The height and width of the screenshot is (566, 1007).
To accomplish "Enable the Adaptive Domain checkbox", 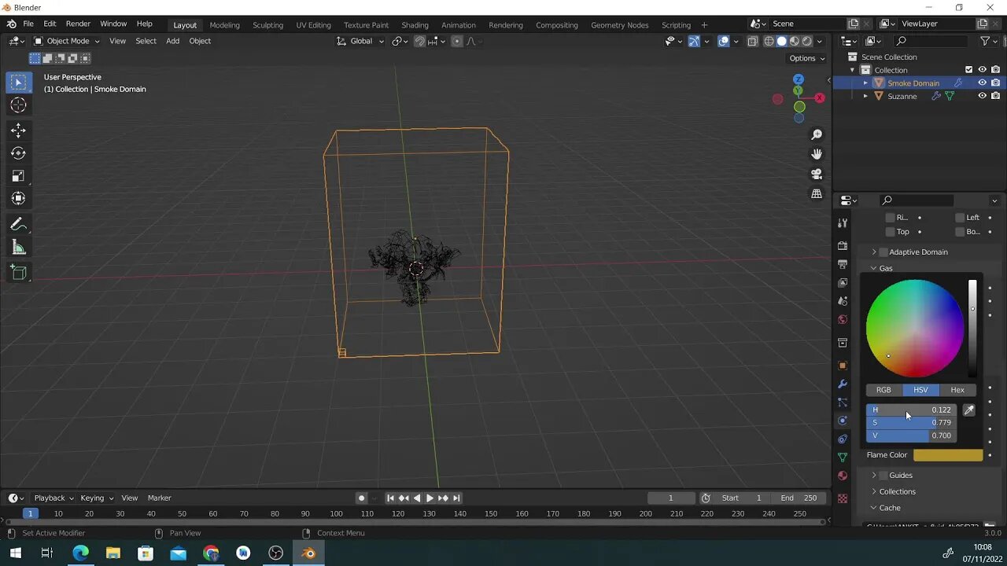I will 883,252.
